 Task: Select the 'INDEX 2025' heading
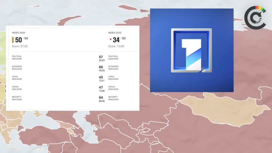pyautogui.click(x=115, y=33)
